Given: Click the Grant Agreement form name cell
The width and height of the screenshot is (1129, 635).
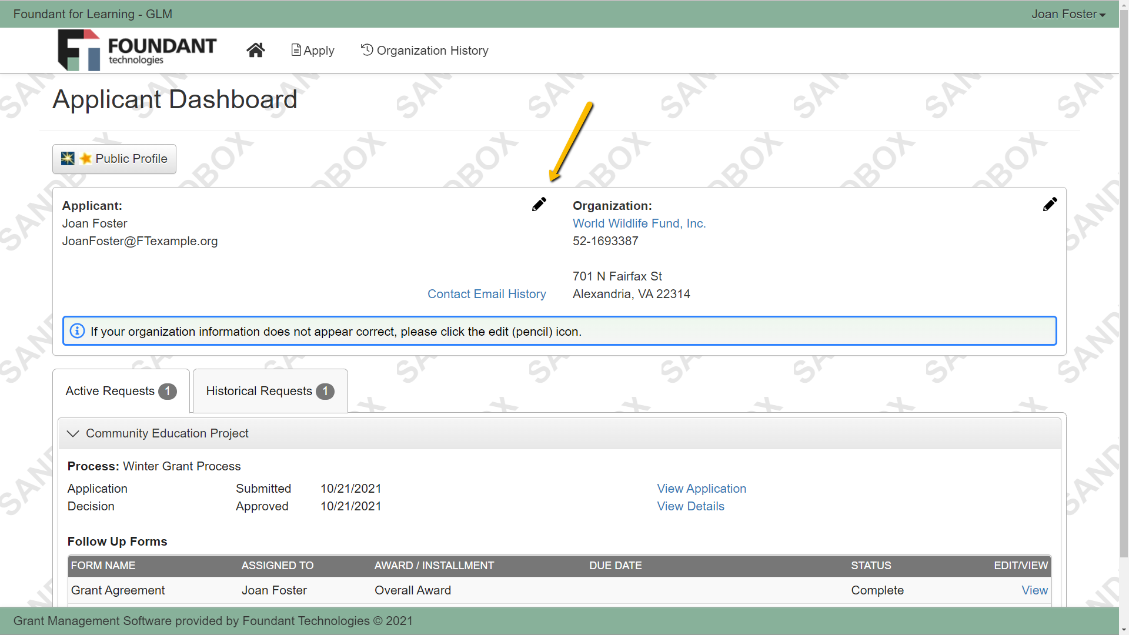Looking at the screenshot, I should coord(118,590).
